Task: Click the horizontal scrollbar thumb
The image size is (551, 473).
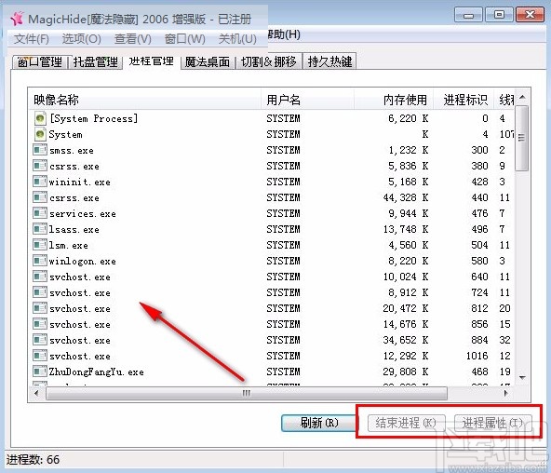Action: 247,393
